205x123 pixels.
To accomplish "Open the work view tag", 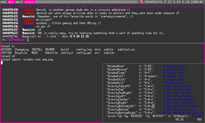I will pos(19,2).
